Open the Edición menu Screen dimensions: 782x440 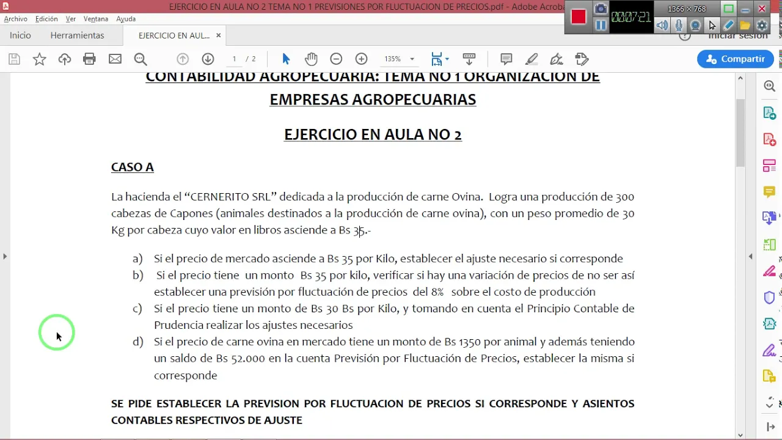46,19
